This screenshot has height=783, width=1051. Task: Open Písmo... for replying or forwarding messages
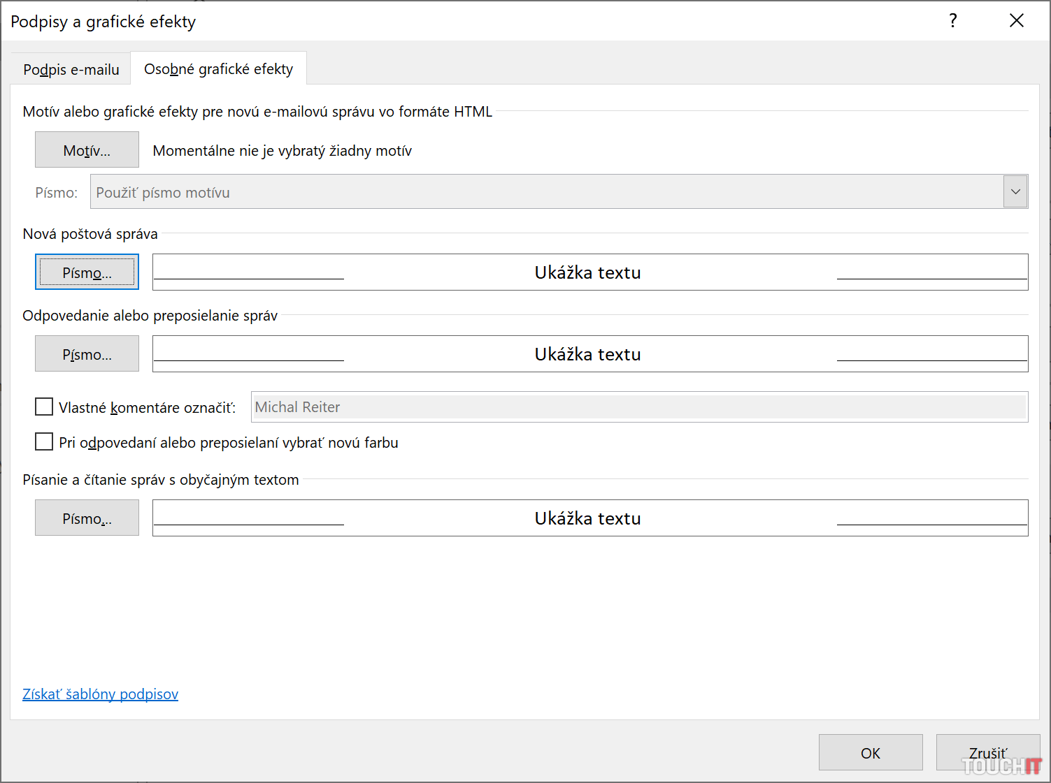(87, 354)
